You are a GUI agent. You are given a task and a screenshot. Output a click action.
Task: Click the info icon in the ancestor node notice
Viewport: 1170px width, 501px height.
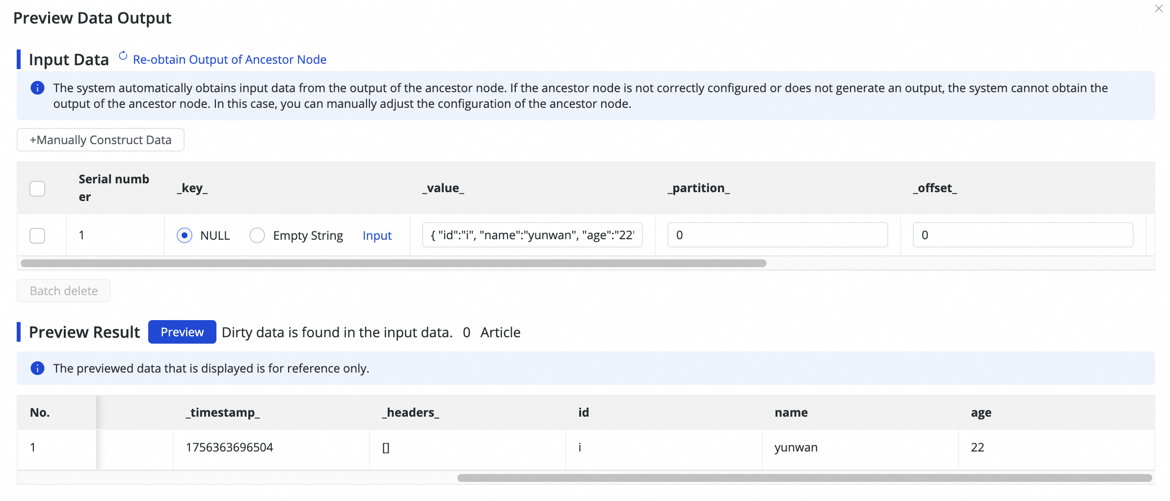37,88
